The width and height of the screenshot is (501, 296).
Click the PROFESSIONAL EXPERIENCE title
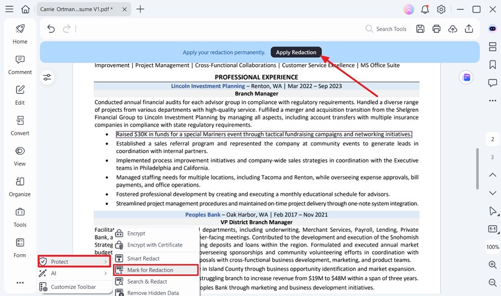click(x=256, y=77)
